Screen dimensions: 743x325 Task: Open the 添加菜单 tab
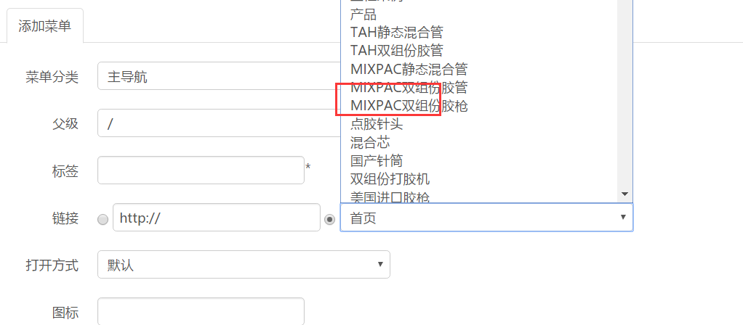point(45,25)
